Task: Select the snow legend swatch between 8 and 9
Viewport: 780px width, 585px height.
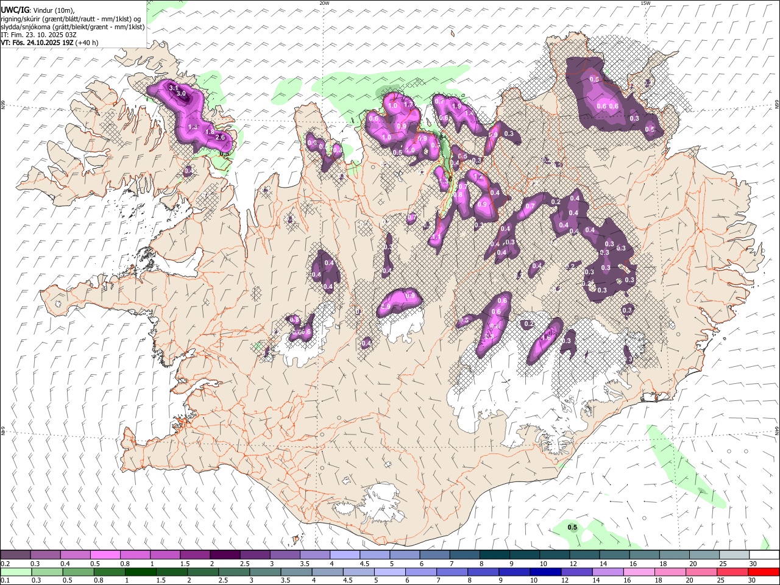Action: click(x=495, y=555)
